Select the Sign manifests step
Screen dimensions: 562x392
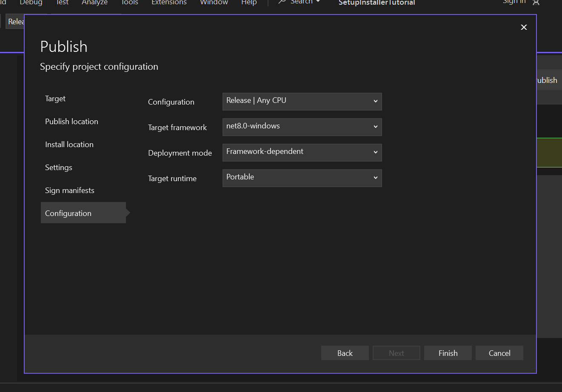tap(70, 190)
